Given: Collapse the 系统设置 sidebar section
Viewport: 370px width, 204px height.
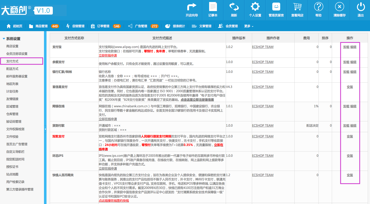Looking at the screenshot, I should coord(12,39).
